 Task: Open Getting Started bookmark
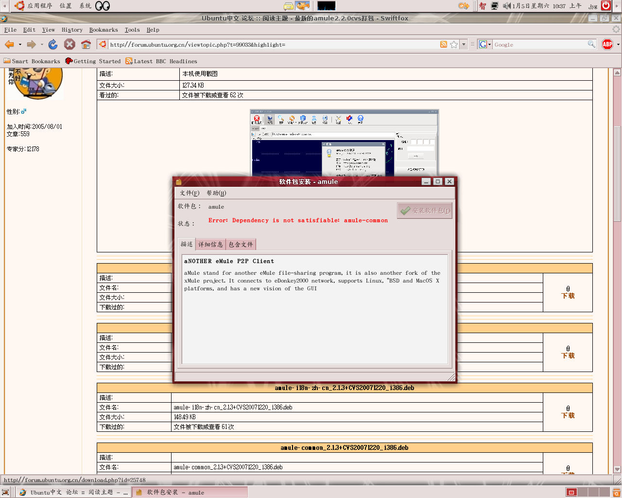click(93, 61)
